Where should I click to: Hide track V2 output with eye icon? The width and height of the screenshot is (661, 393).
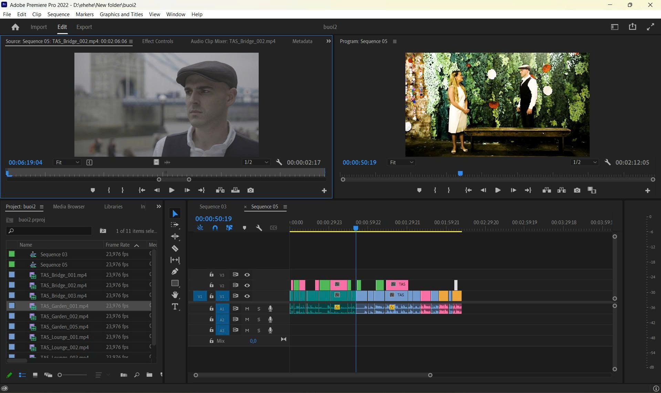(247, 285)
